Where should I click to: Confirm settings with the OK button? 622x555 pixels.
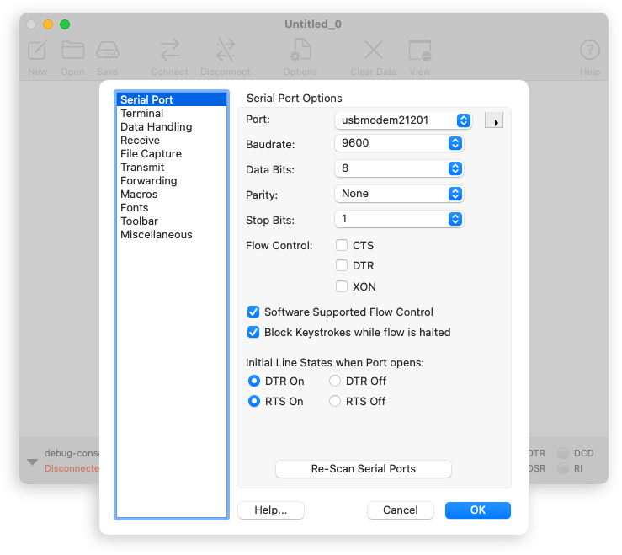(x=477, y=510)
